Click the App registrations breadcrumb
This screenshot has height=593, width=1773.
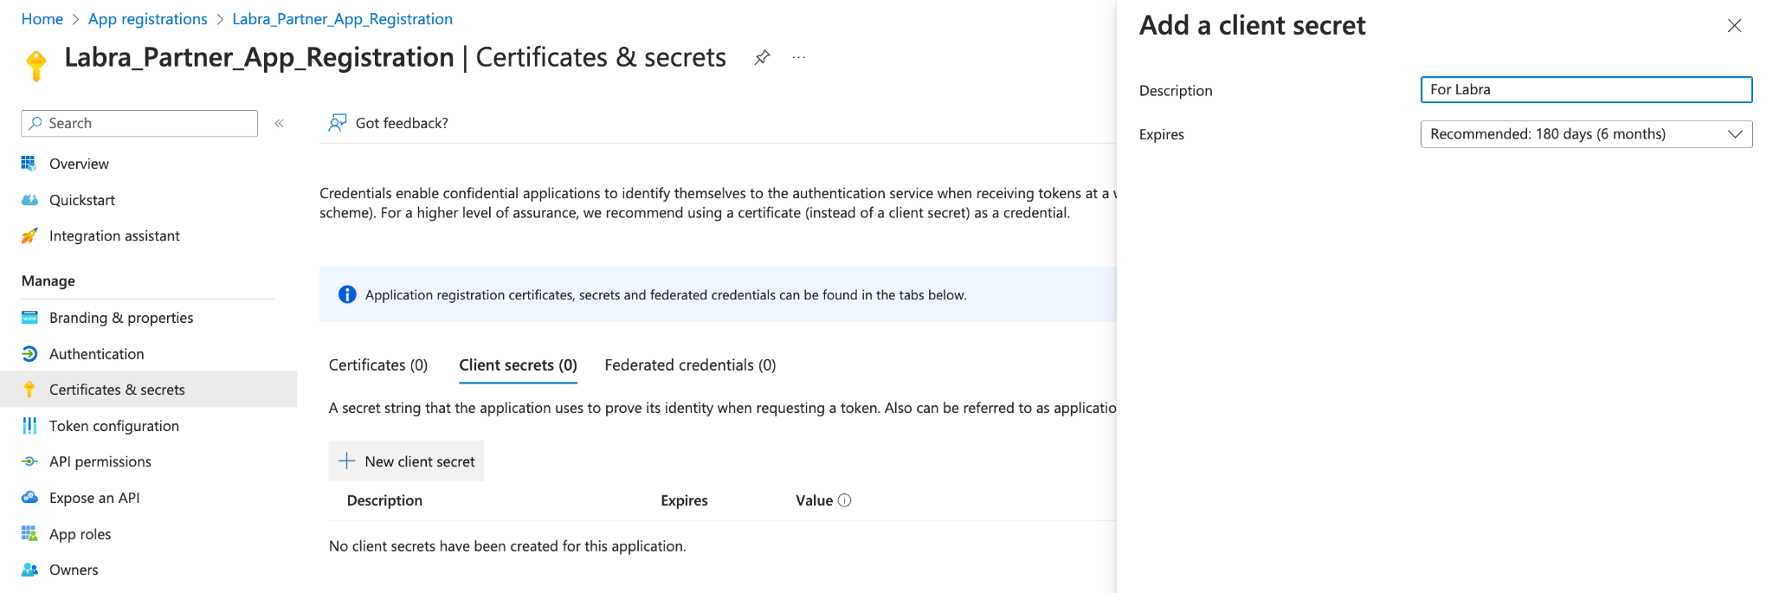(x=148, y=19)
